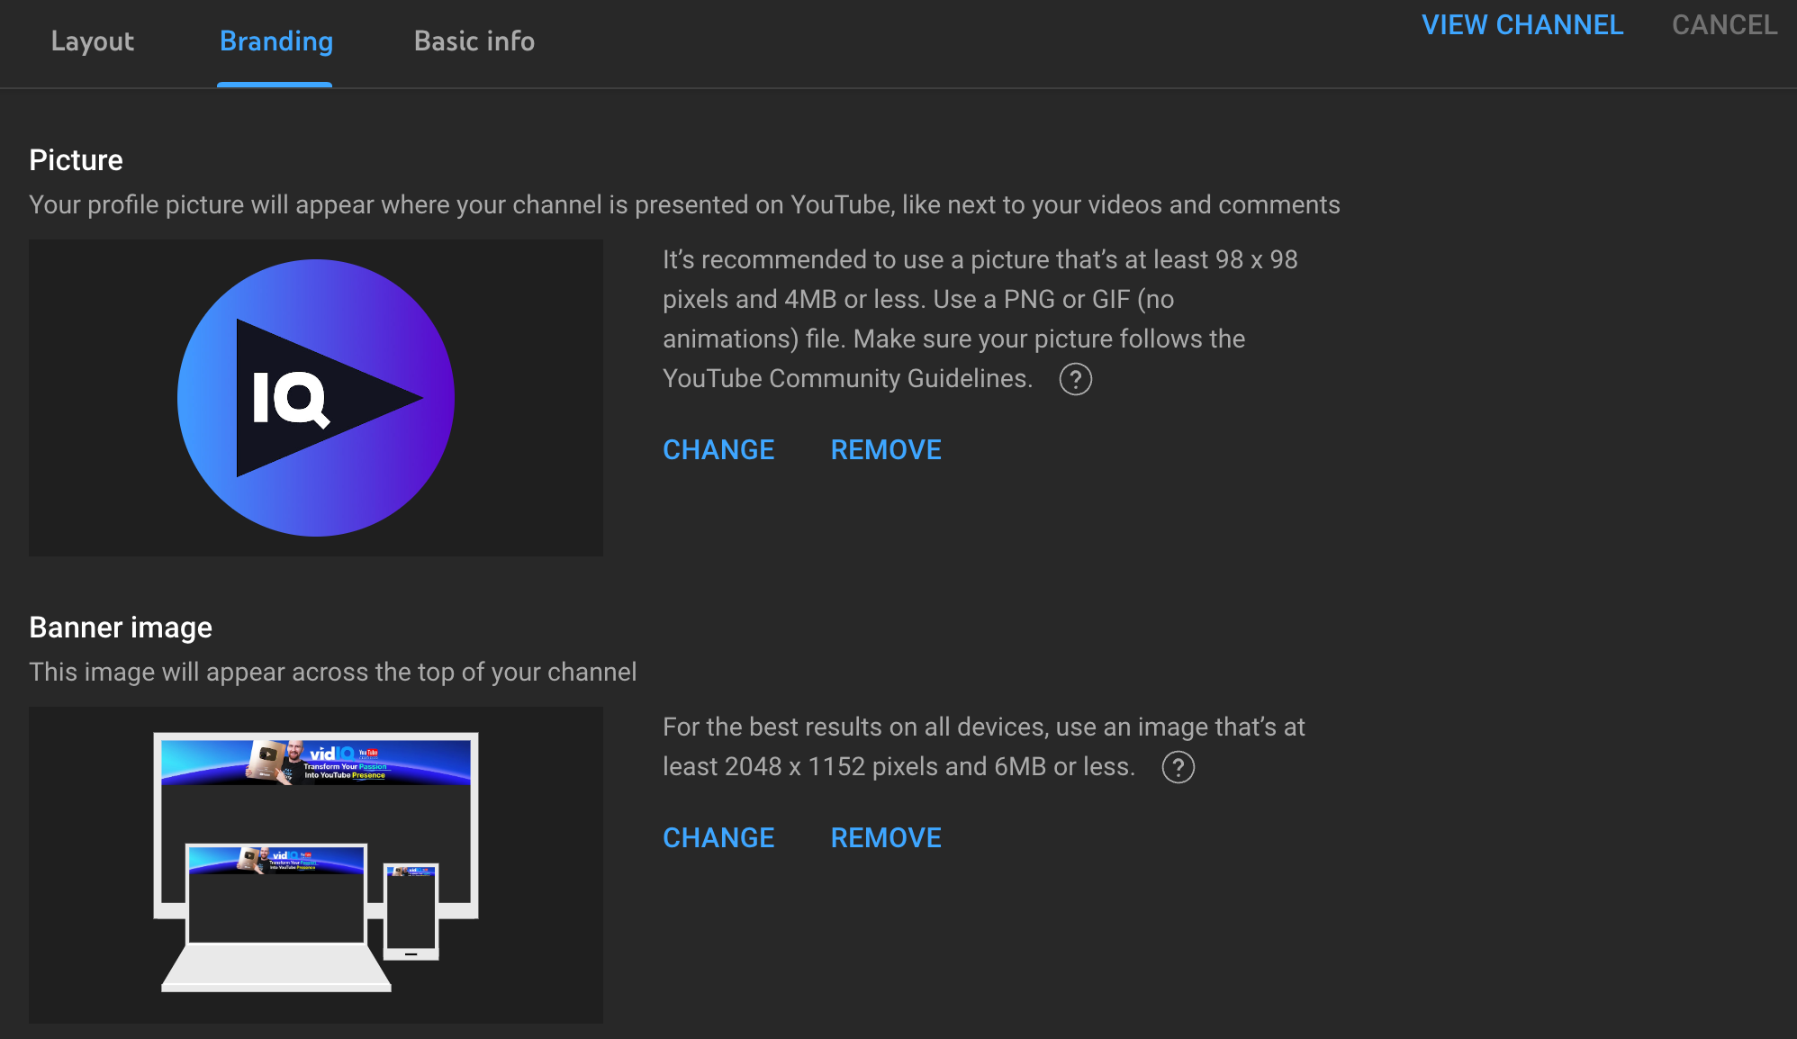Click the YouTube Community Guidelines text

tap(846, 378)
